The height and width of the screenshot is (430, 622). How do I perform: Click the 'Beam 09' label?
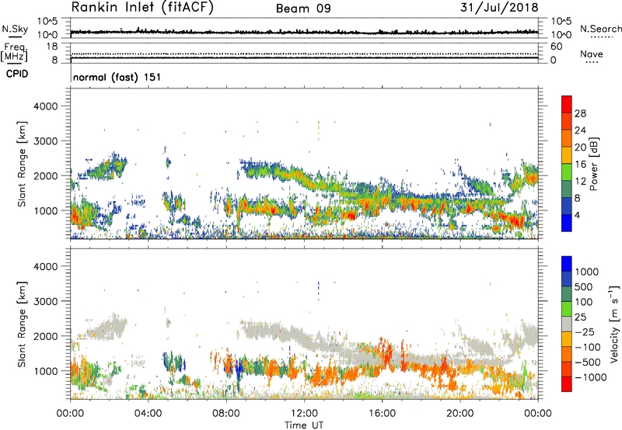click(x=303, y=9)
